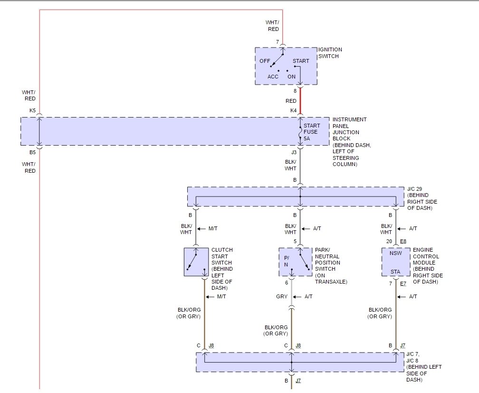Click the GRY wire color label
Image resolution: width=479 pixels, height=393 pixels.
(282, 296)
